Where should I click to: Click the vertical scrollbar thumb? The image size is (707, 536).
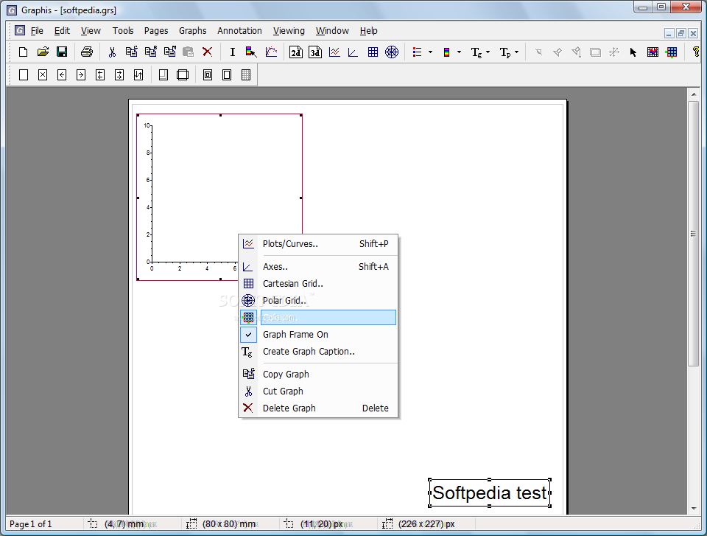694,234
